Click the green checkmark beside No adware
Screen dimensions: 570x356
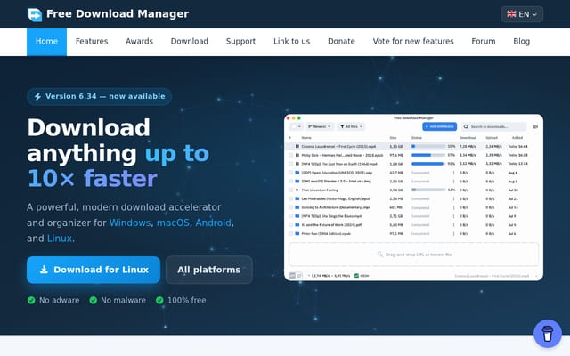(x=31, y=300)
